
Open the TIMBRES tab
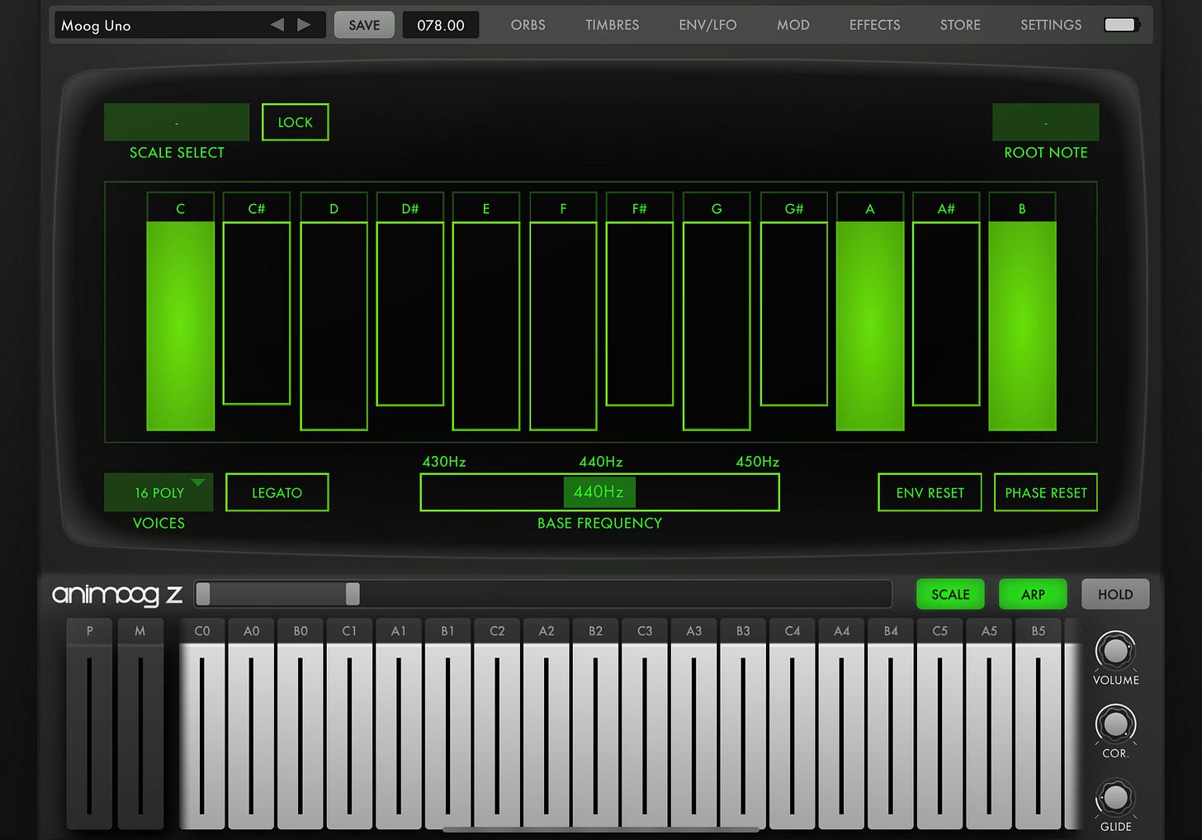tap(613, 25)
